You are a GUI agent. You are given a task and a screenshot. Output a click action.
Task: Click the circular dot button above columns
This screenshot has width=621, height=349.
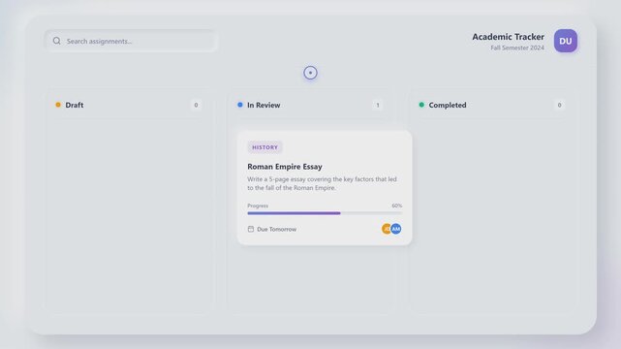310,73
